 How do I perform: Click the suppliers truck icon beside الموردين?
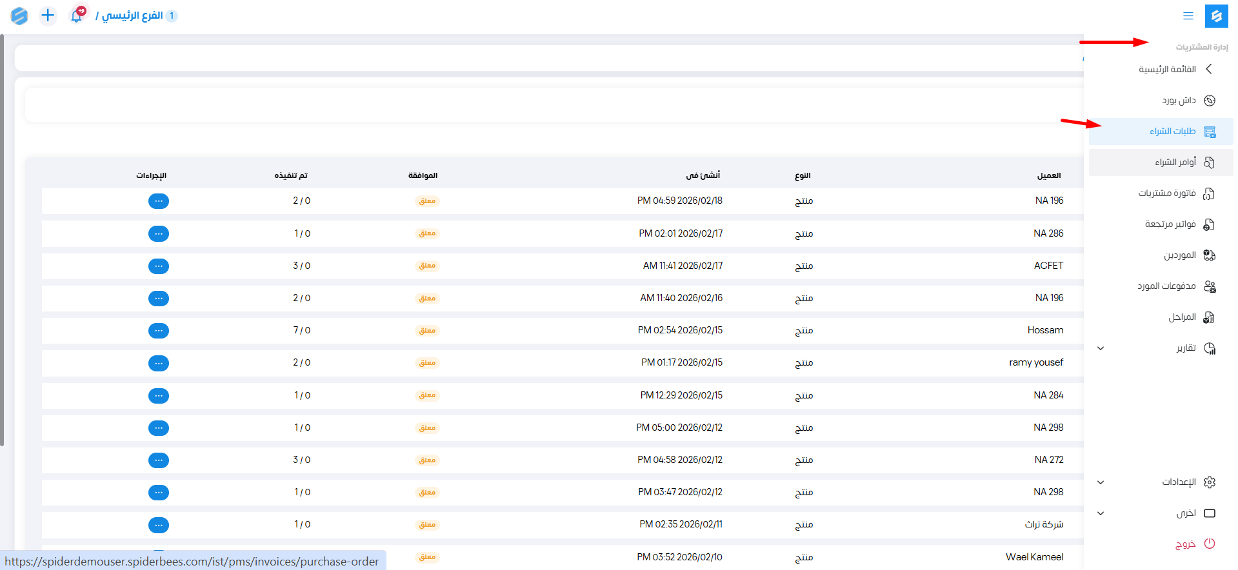click(x=1209, y=255)
